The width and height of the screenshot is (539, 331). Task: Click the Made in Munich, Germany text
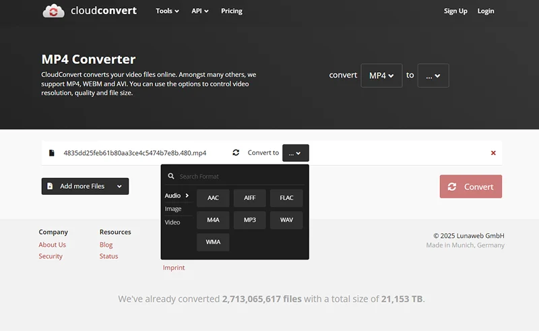click(x=465, y=245)
